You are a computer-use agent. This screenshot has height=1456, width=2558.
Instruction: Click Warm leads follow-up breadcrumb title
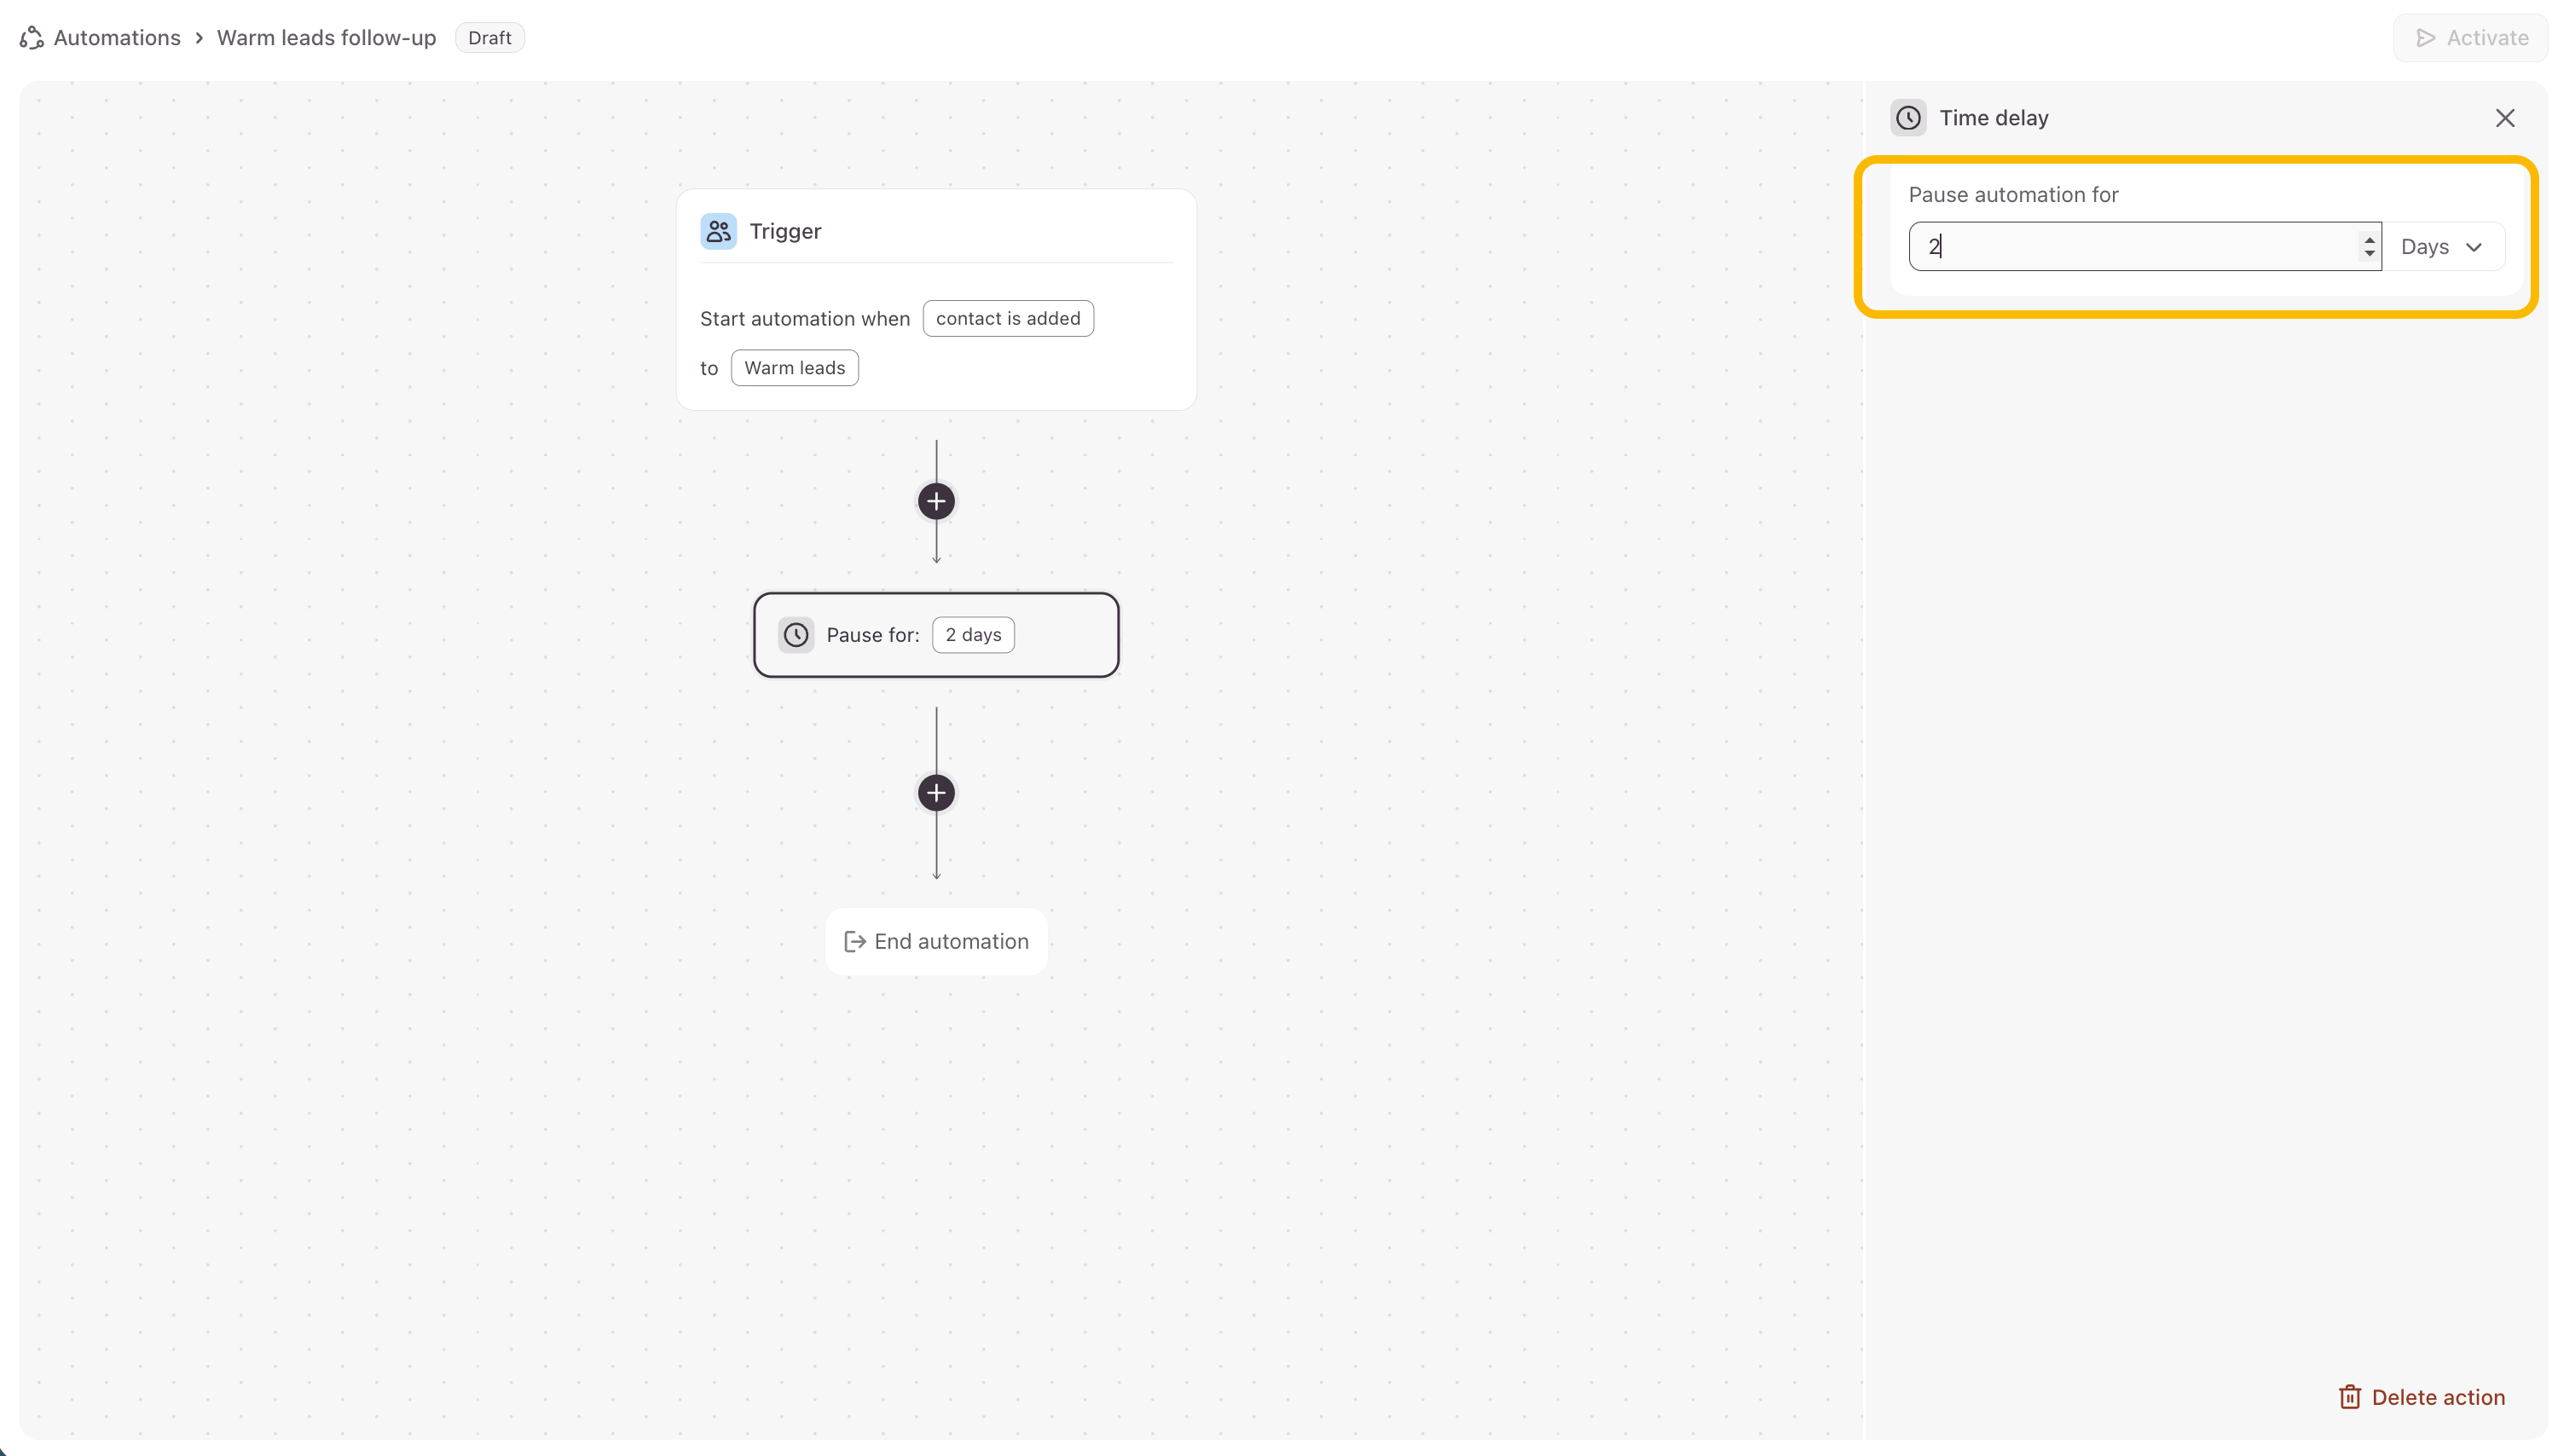coord(326,38)
